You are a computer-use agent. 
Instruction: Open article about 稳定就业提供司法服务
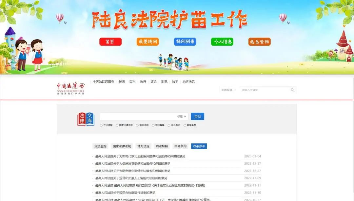tap(132, 171)
